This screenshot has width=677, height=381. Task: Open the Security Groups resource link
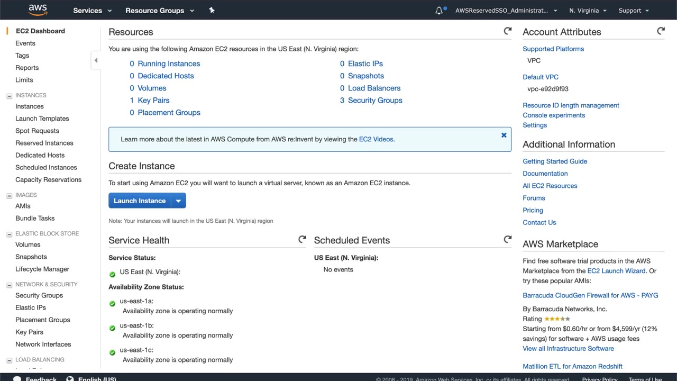tap(375, 101)
